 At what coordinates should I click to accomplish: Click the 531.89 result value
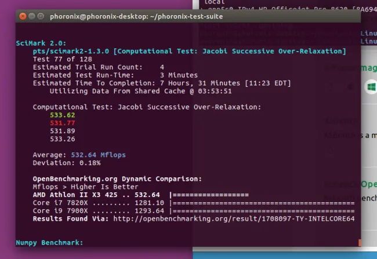[63, 131]
